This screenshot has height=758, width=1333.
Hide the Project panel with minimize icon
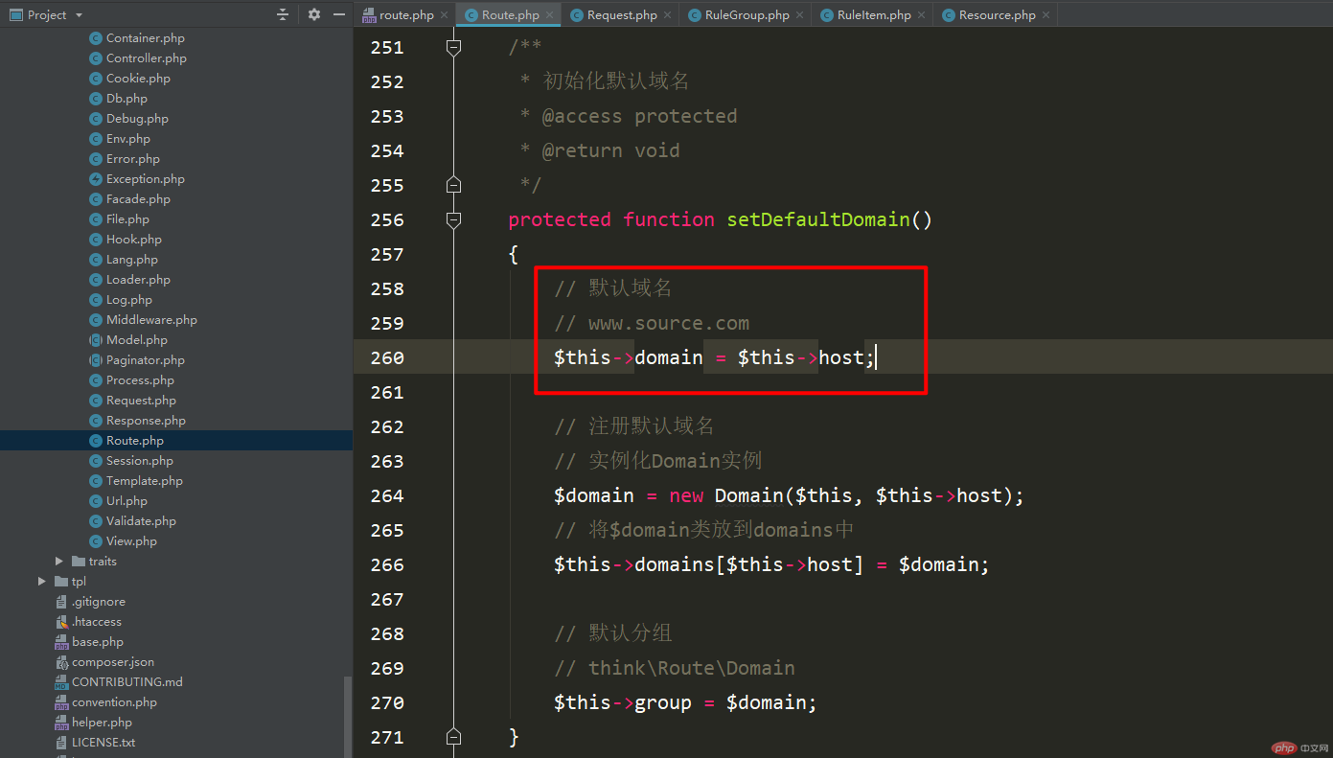click(x=339, y=14)
